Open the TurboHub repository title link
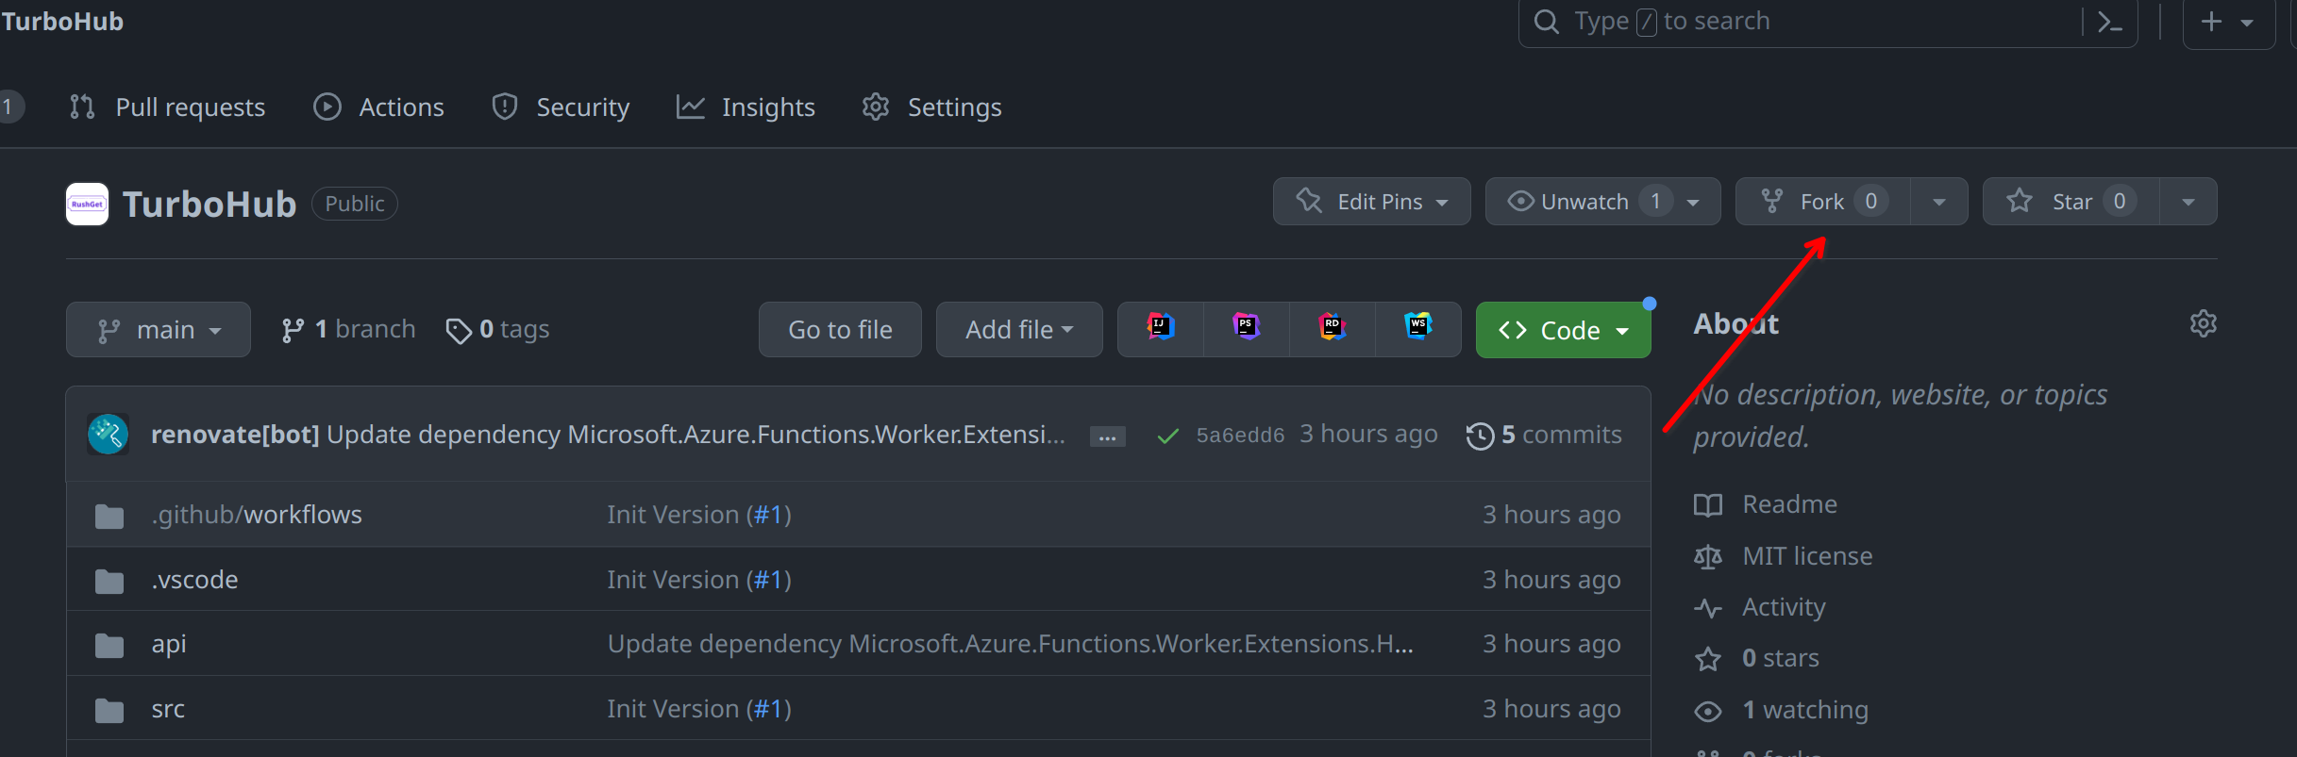The width and height of the screenshot is (2297, 757). [210, 204]
